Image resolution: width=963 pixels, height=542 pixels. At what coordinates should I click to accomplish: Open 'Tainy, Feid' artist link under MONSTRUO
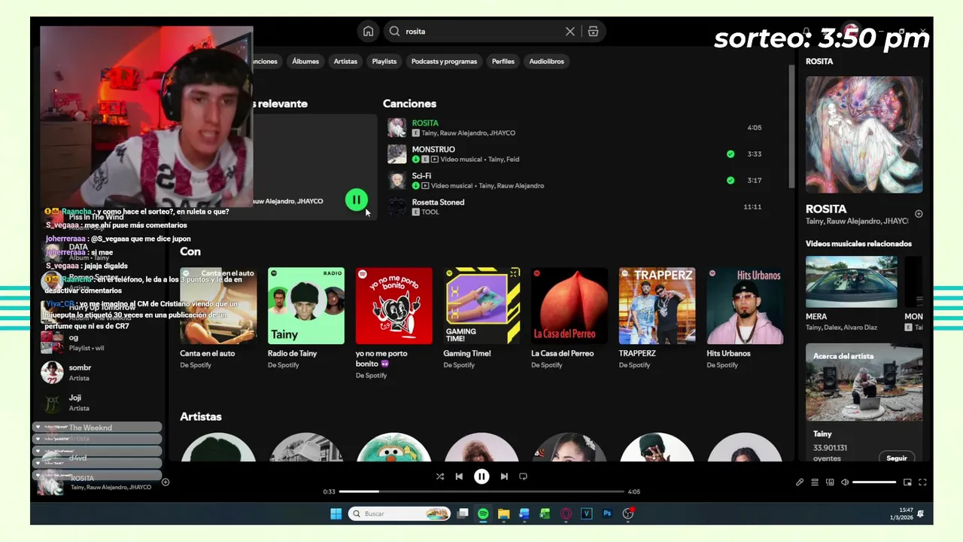pos(503,160)
